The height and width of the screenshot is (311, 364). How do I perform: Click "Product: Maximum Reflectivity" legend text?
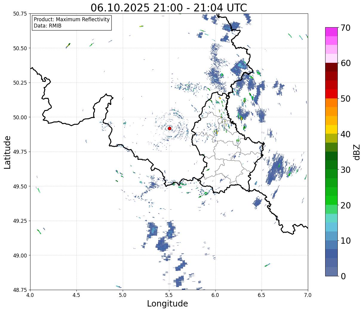click(x=72, y=19)
